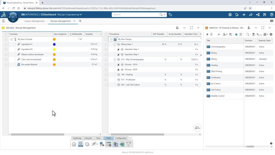
Task: Click the blue dot for Ingredient 01
Action: [x=54, y=44]
